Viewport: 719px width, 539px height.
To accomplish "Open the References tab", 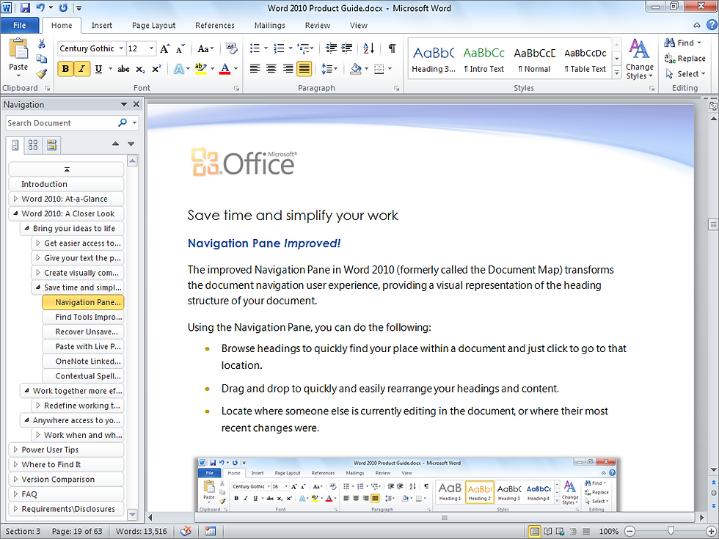I will [x=214, y=25].
